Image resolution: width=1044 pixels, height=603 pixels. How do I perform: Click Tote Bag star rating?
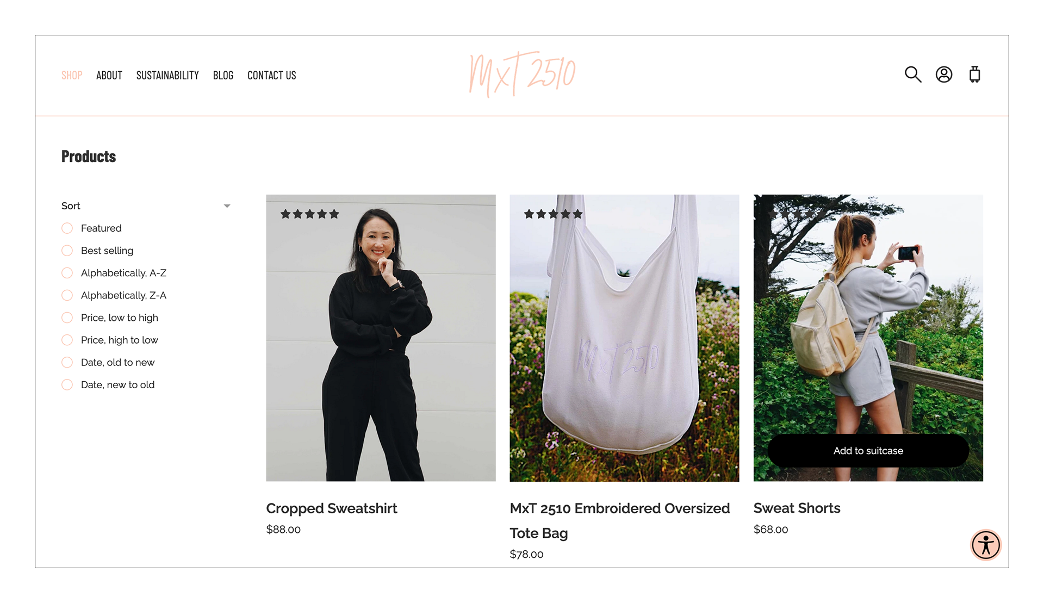click(x=553, y=214)
